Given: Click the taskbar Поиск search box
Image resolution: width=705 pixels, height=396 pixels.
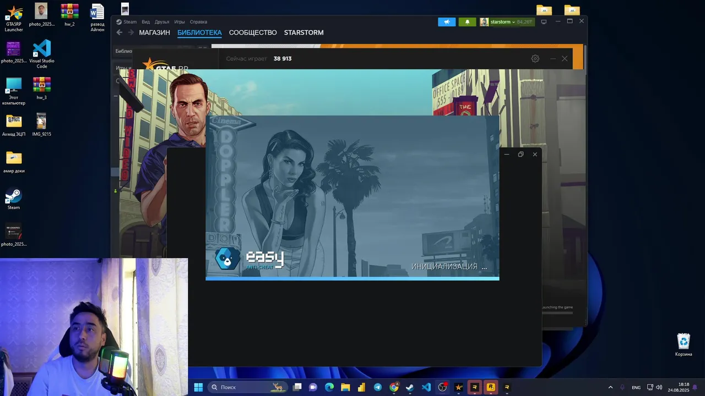Looking at the screenshot, I should [247, 387].
